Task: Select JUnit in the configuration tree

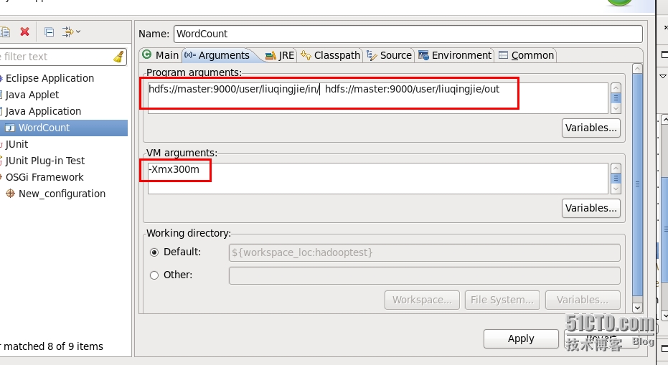Action: (x=17, y=144)
